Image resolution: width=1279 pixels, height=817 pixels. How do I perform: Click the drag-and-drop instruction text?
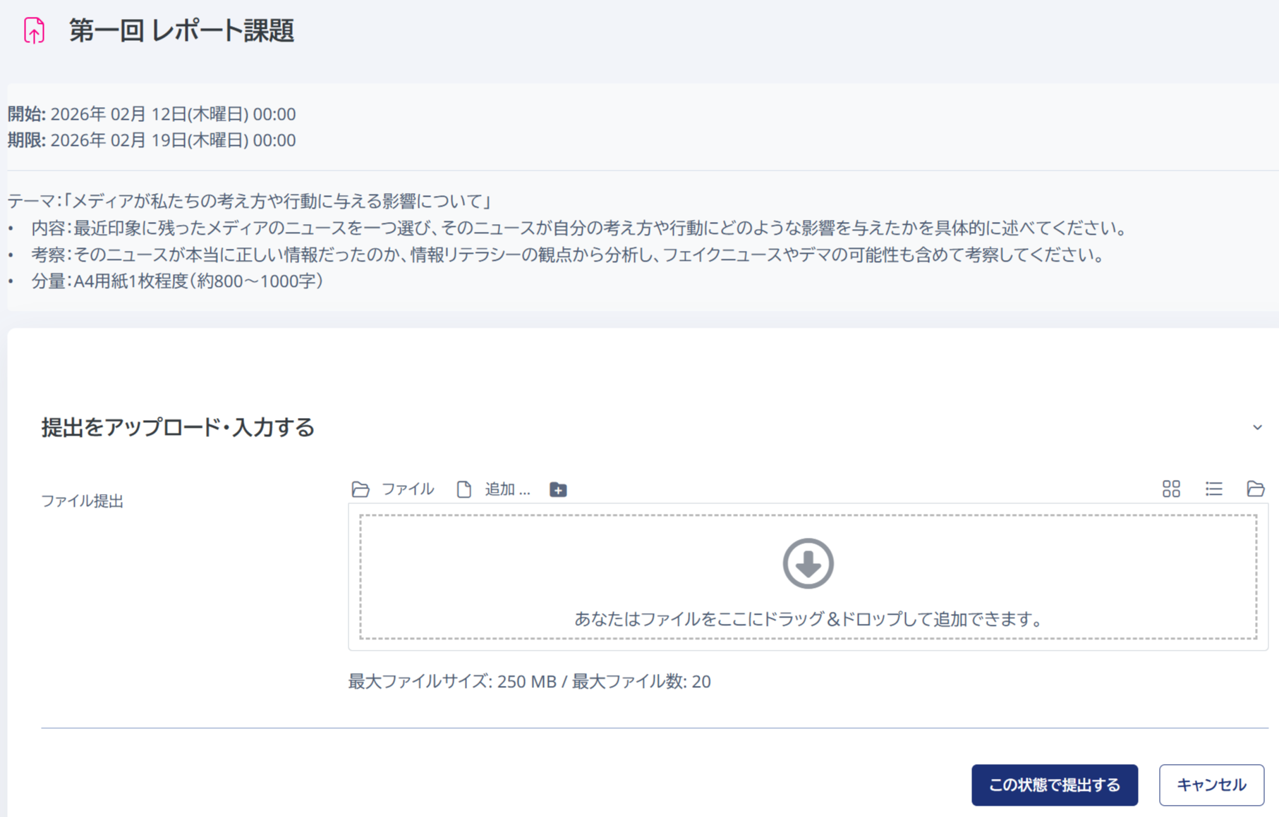[x=808, y=620]
